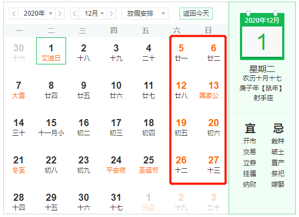The image size is (299, 217).
Task: Open the 2020年 year dropdown
Action: point(37,14)
